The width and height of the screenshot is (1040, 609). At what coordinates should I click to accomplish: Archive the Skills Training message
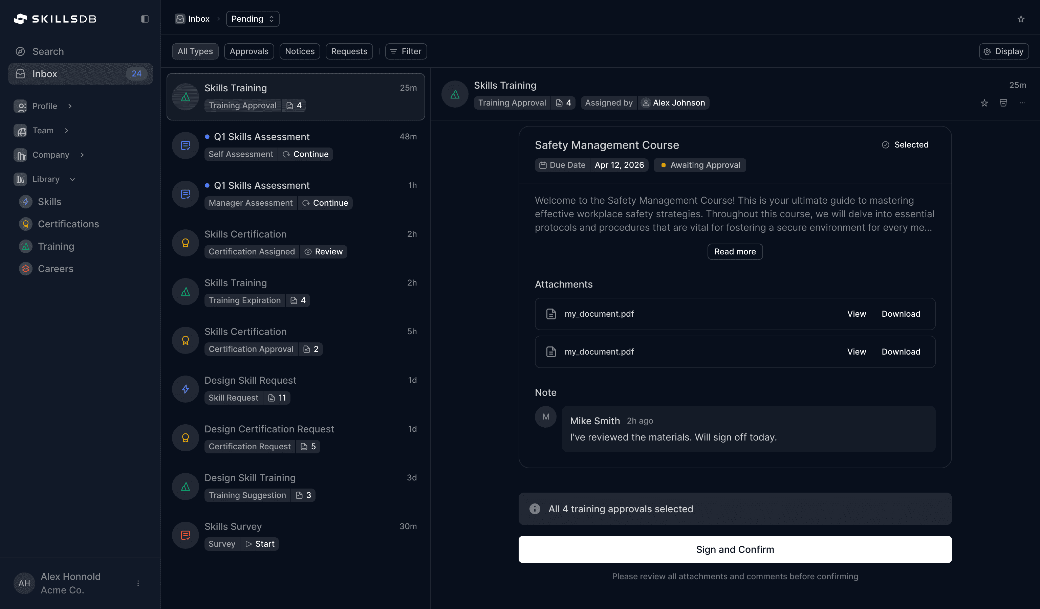click(x=1003, y=103)
